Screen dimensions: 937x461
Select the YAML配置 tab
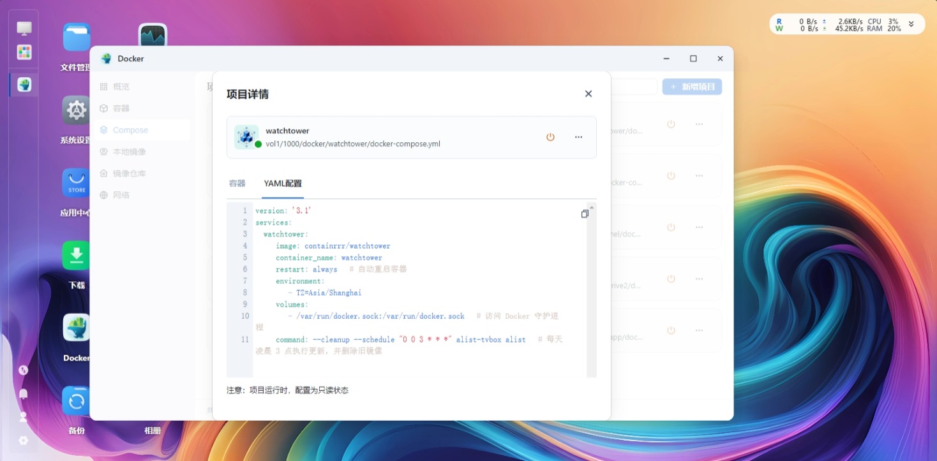click(283, 184)
